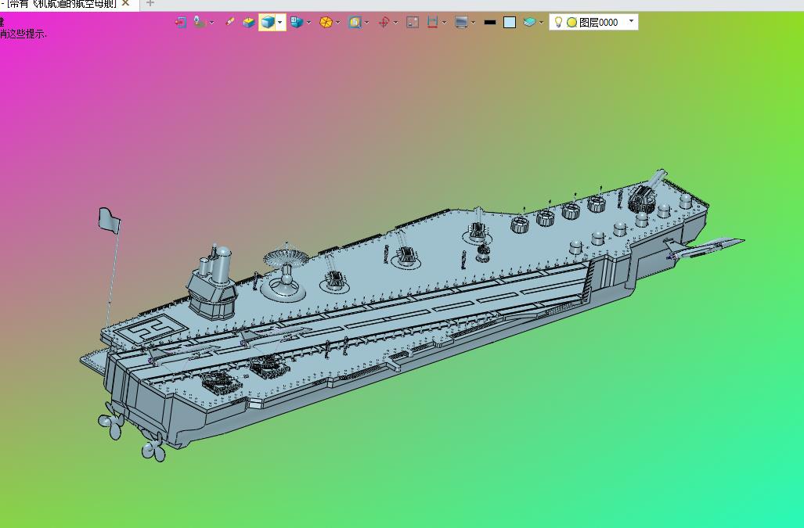Click the red and blue dimension icon
This screenshot has width=804, height=528.
432,23
